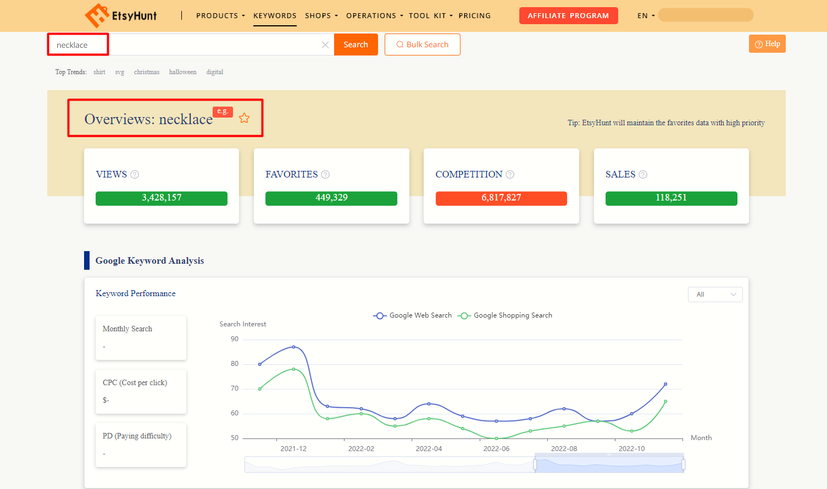Click the COMPETITION value 6,817,827
Viewport: 827px width, 489px height.
(501, 198)
